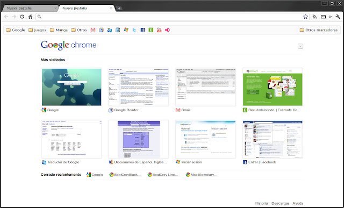Click the search magnifier in address bar
This screenshot has height=208, width=344.
(x=39, y=17)
